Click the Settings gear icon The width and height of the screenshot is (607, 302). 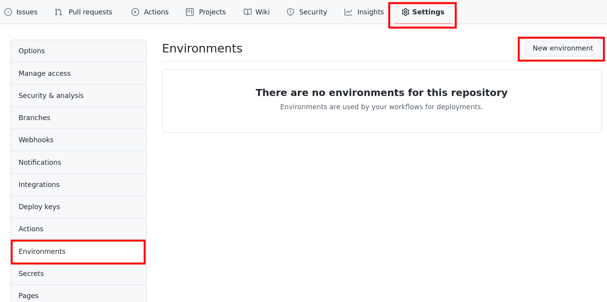[x=405, y=12]
